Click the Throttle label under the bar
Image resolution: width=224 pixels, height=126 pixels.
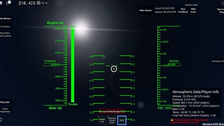73,104
